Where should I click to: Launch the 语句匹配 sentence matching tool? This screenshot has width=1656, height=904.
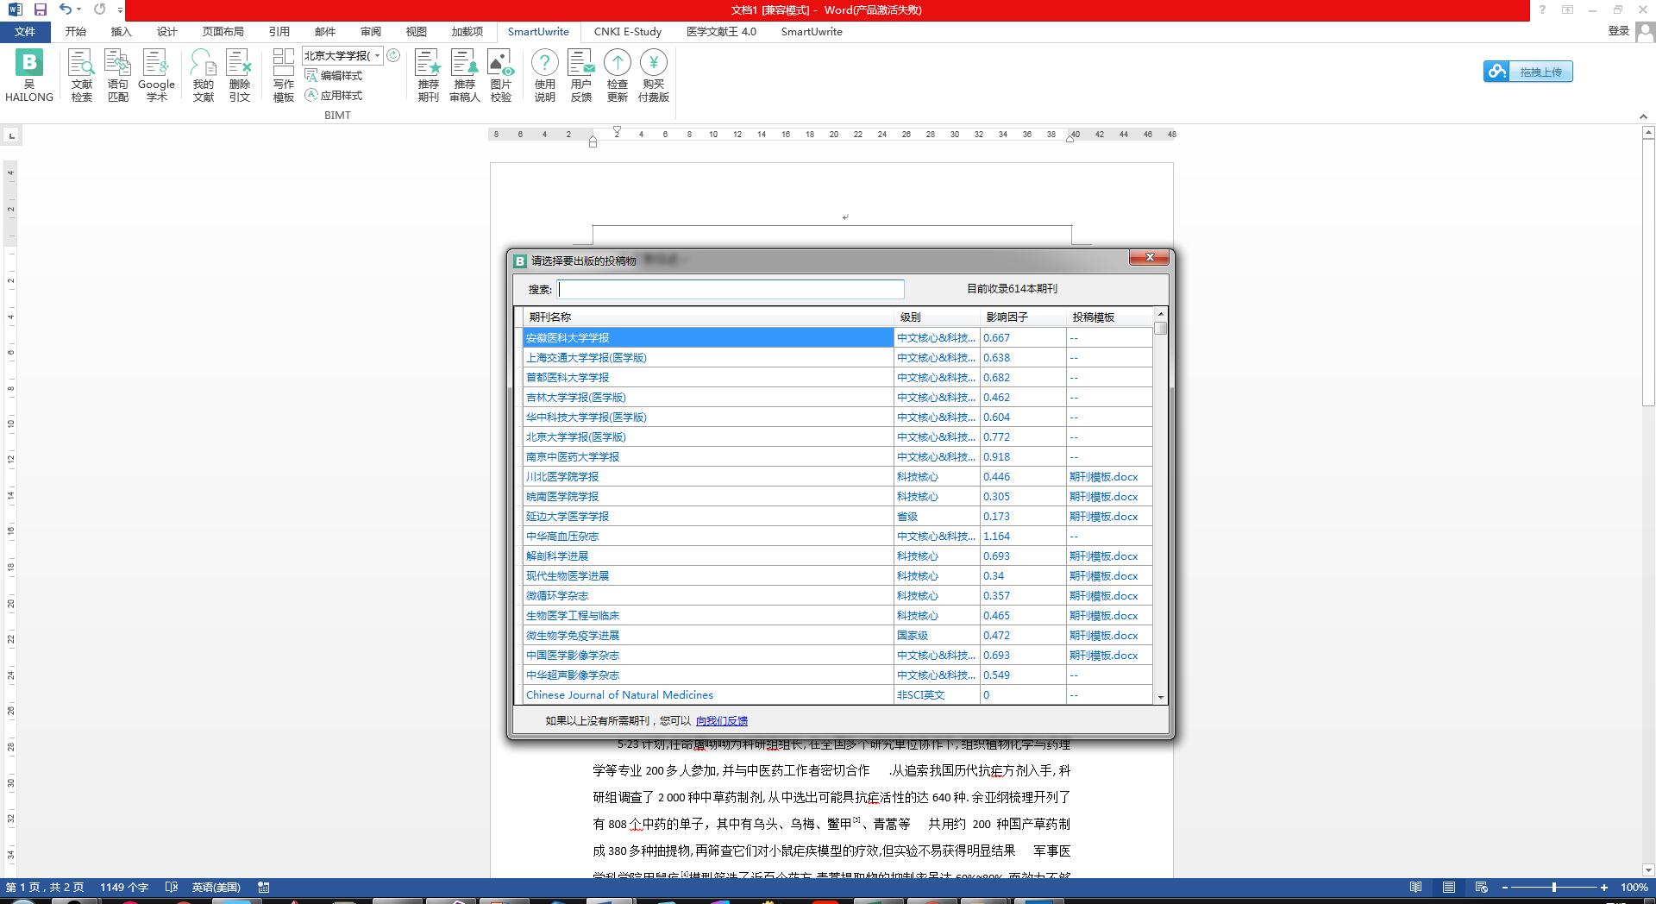point(118,75)
